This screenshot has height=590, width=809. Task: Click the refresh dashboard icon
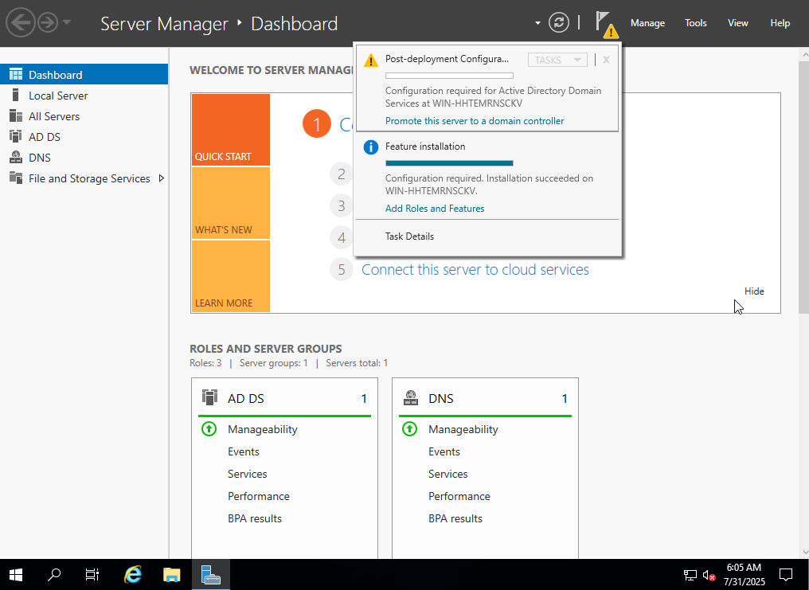[x=559, y=23]
